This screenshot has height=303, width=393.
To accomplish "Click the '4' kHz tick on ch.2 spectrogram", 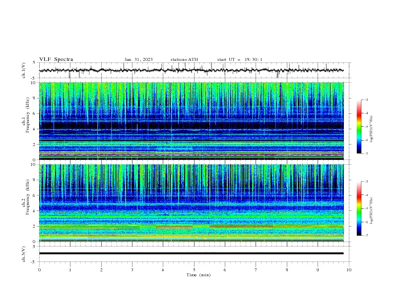I will [35, 211].
